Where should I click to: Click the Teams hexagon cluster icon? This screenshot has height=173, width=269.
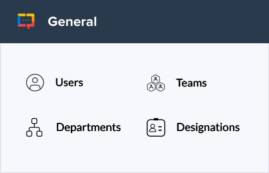coord(155,83)
